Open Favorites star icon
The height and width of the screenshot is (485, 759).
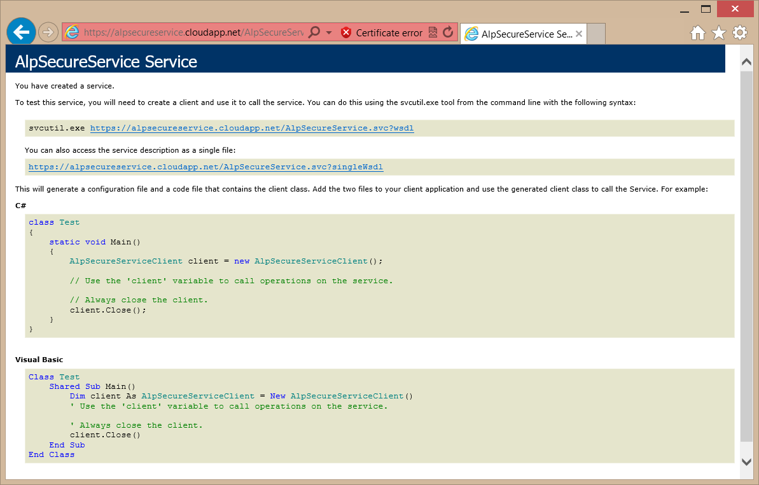pos(719,33)
